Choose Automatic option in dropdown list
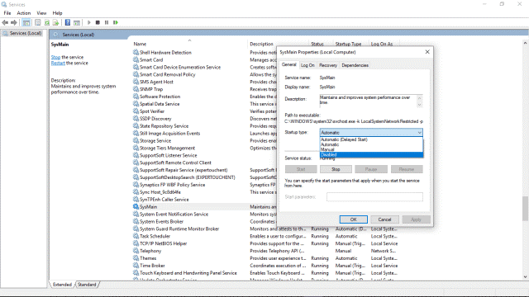529x297 pixels. point(371,144)
